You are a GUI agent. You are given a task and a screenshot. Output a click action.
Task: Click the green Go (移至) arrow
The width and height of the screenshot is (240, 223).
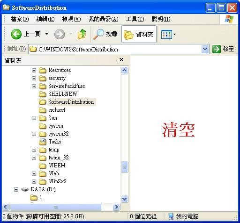(x=217, y=49)
